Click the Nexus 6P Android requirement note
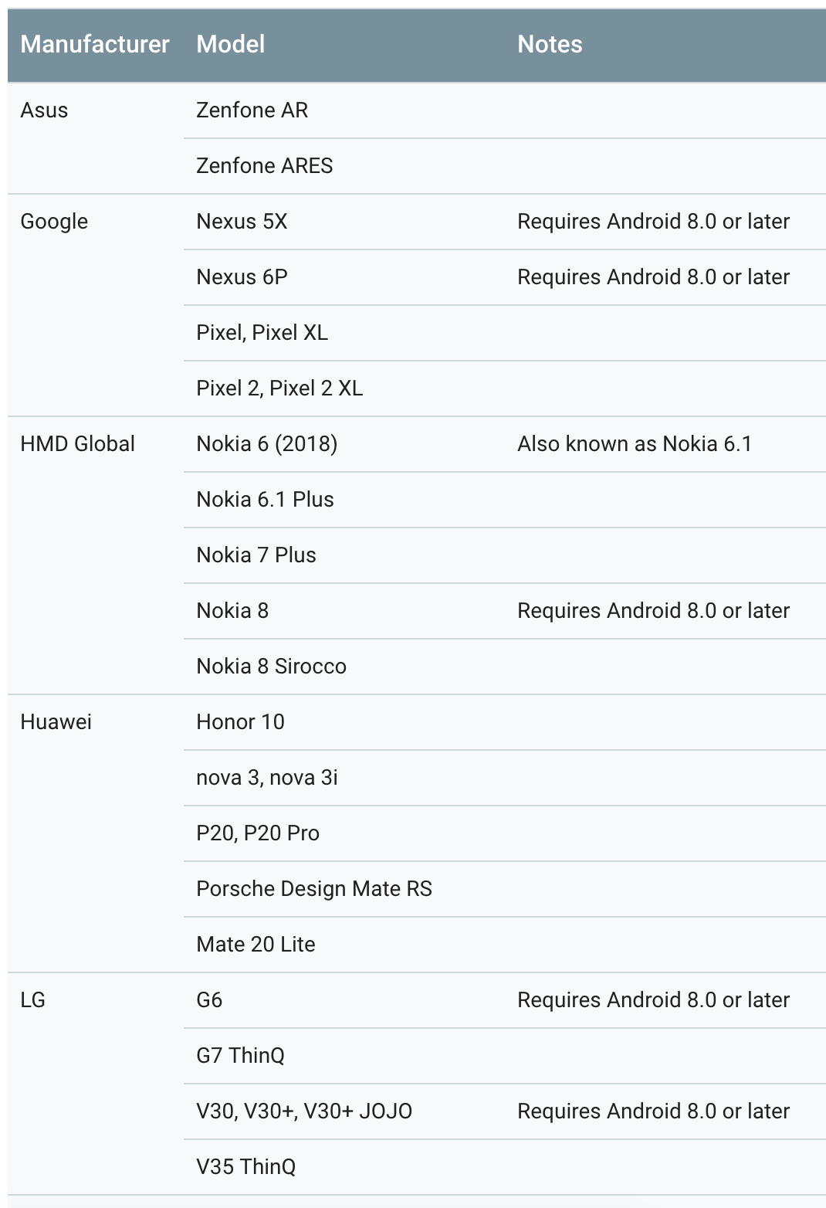 [653, 277]
